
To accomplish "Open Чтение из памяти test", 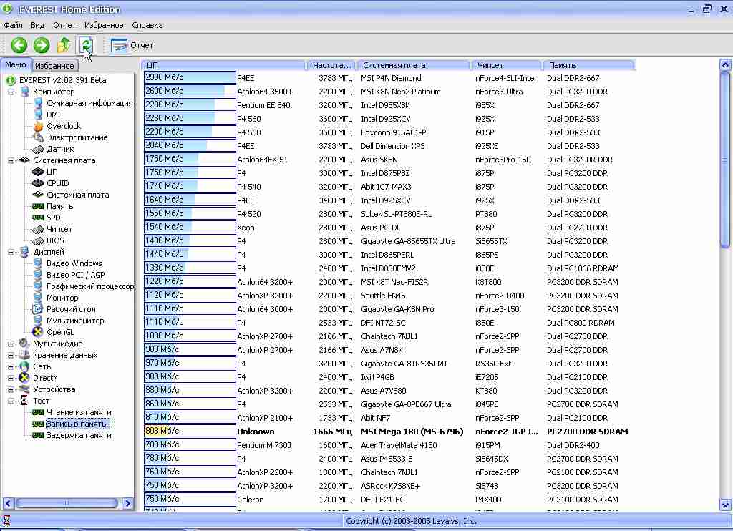I will [79, 412].
